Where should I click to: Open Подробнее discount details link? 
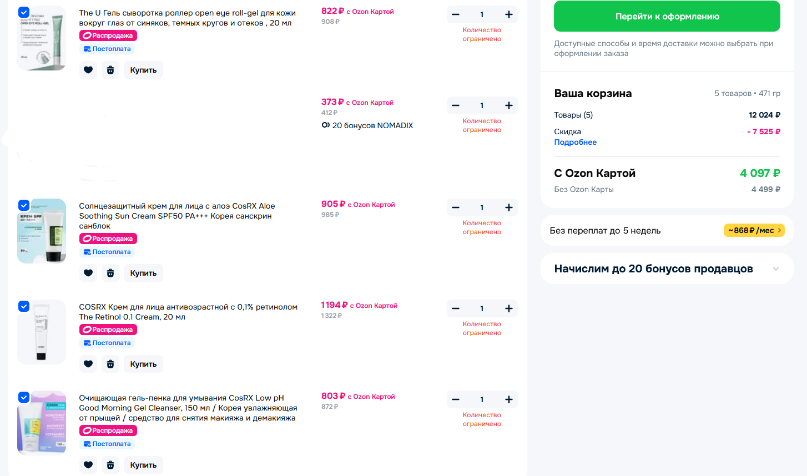point(576,142)
